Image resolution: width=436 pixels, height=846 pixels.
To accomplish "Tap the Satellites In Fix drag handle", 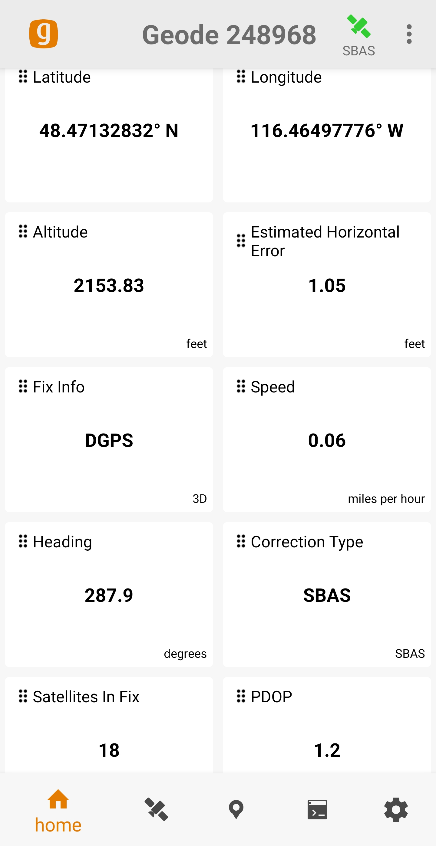I will [23, 696].
